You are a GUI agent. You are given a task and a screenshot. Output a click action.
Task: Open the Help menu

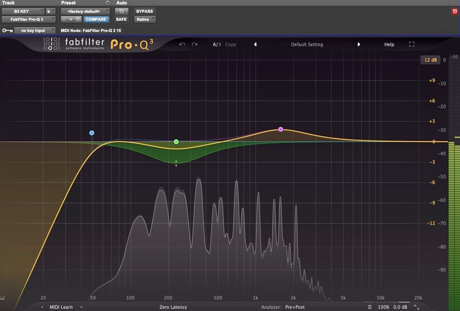[x=389, y=44]
